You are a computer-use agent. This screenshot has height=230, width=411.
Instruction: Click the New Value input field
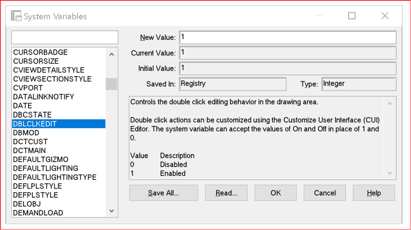point(287,38)
